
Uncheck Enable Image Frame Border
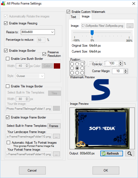tap(7, 117)
